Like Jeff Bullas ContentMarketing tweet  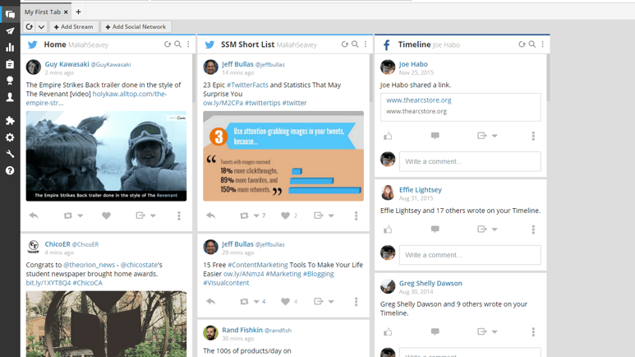click(x=286, y=302)
